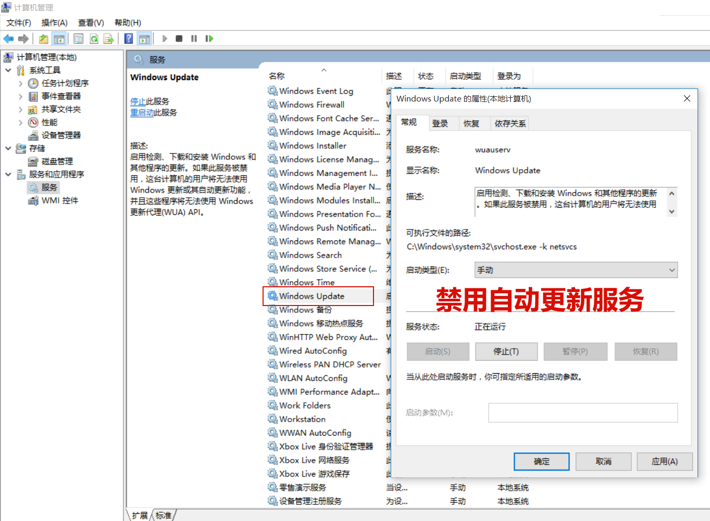
Task: Click the gear icon beside Windows Search
Action: pos(272,255)
